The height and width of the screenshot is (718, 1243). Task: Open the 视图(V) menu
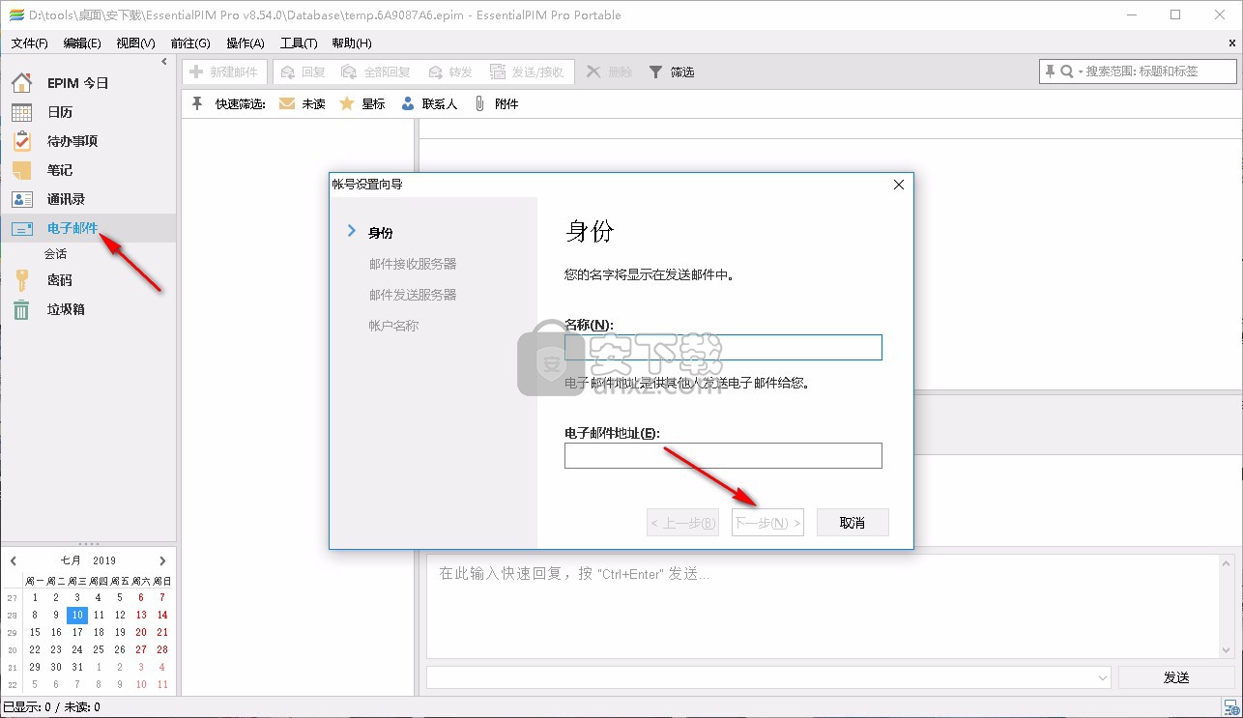point(135,43)
